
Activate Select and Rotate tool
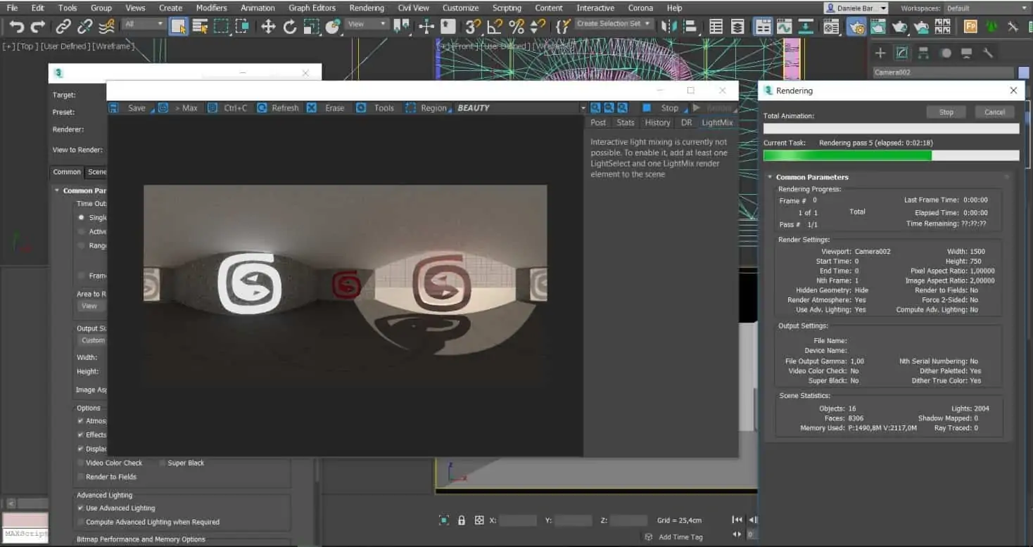290,27
